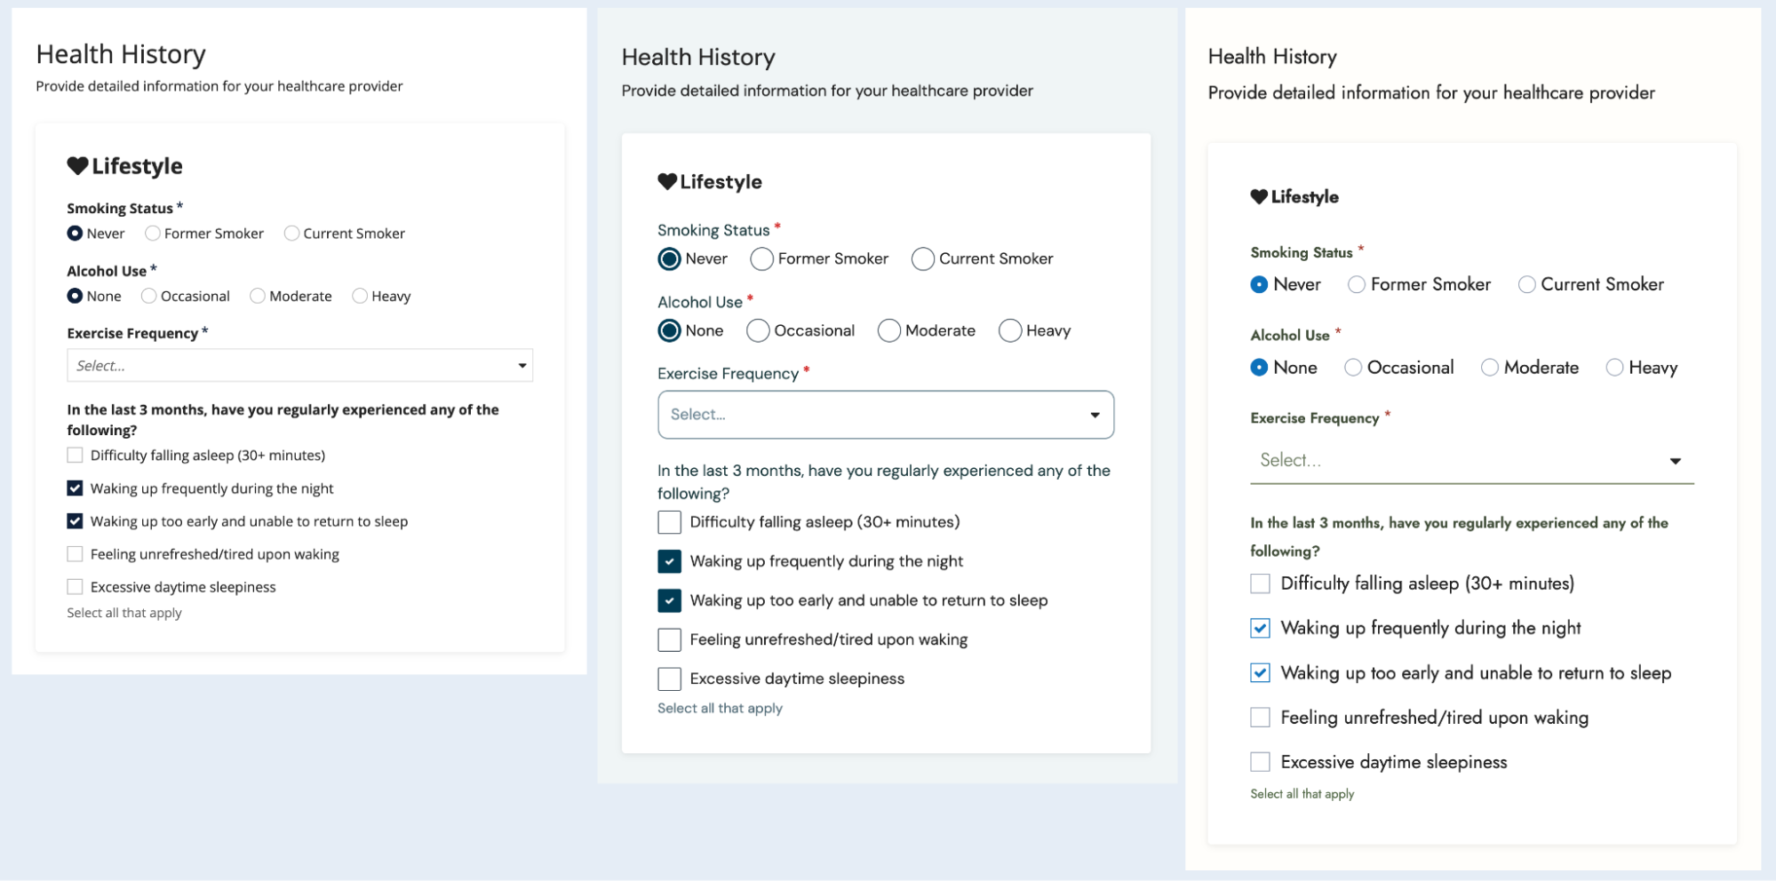Click the Lifestyle heart icon in the right form
This screenshot has width=1776, height=881.
coord(1259,197)
